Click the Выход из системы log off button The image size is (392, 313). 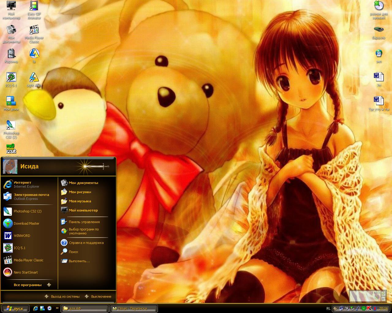pos(62,296)
